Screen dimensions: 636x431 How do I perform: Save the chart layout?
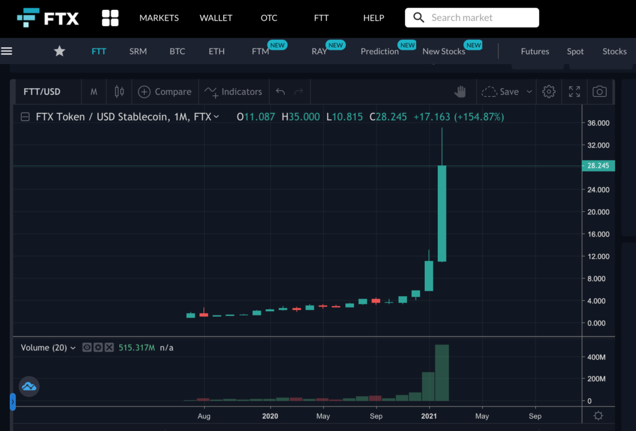pyautogui.click(x=501, y=92)
